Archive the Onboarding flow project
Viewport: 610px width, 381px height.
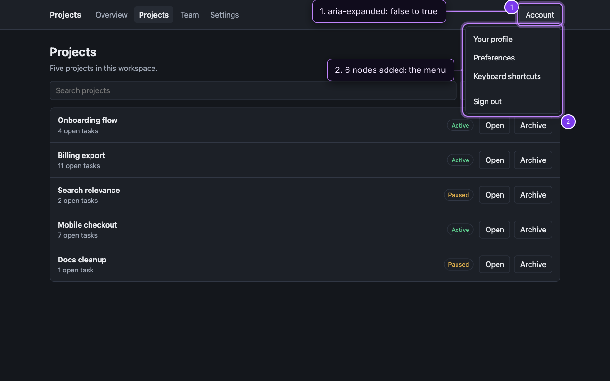point(533,125)
